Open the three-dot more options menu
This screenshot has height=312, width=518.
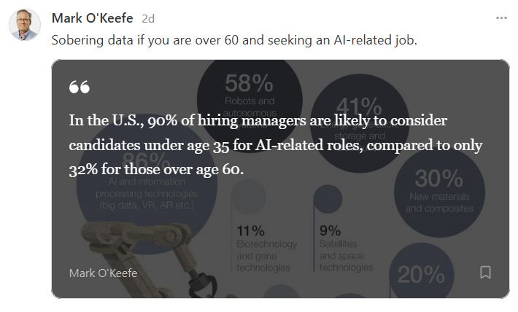click(x=501, y=18)
